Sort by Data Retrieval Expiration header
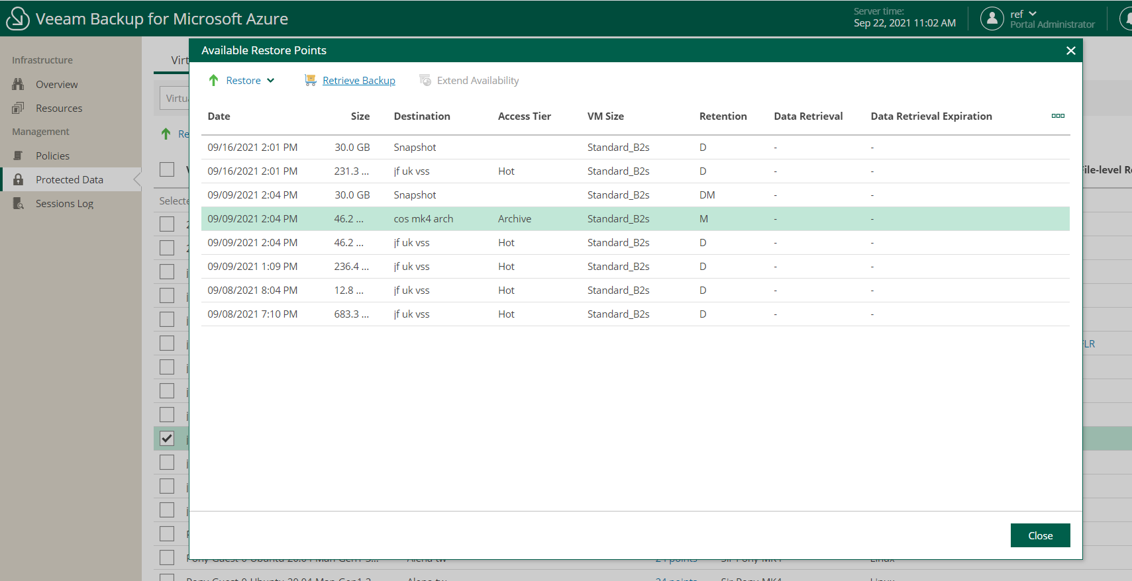The image size is (1132, 581). [931, 116]
